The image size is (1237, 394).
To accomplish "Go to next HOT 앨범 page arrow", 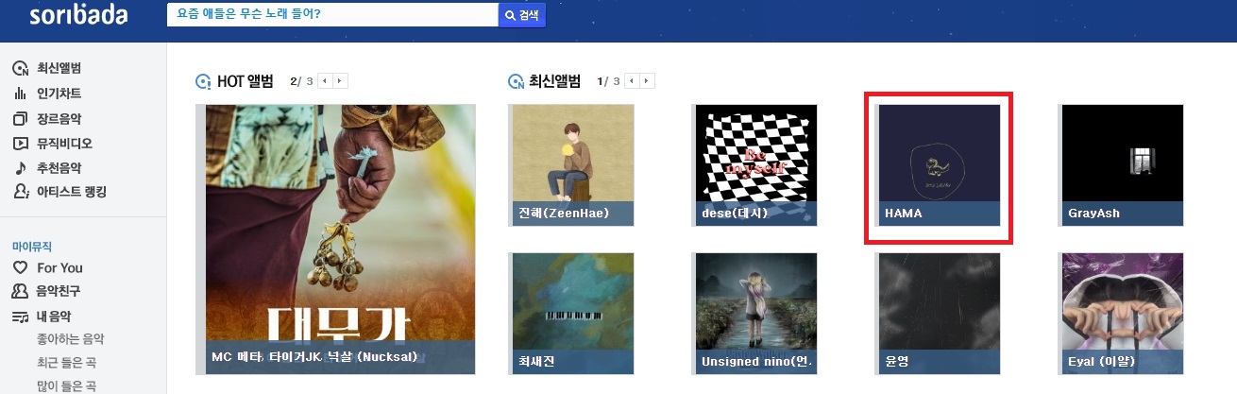I will pos(340,81).
